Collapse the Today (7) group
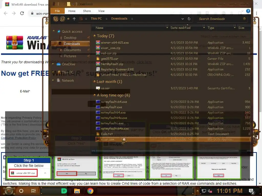262x196 pixels. click(x=94, y=36)
